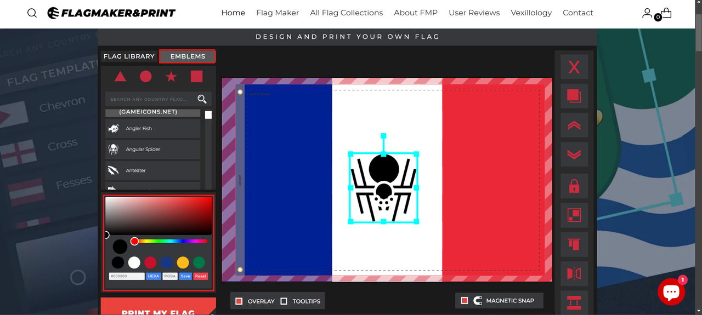
Task: Click the red stripe of the flag
Action: [493, 180]
